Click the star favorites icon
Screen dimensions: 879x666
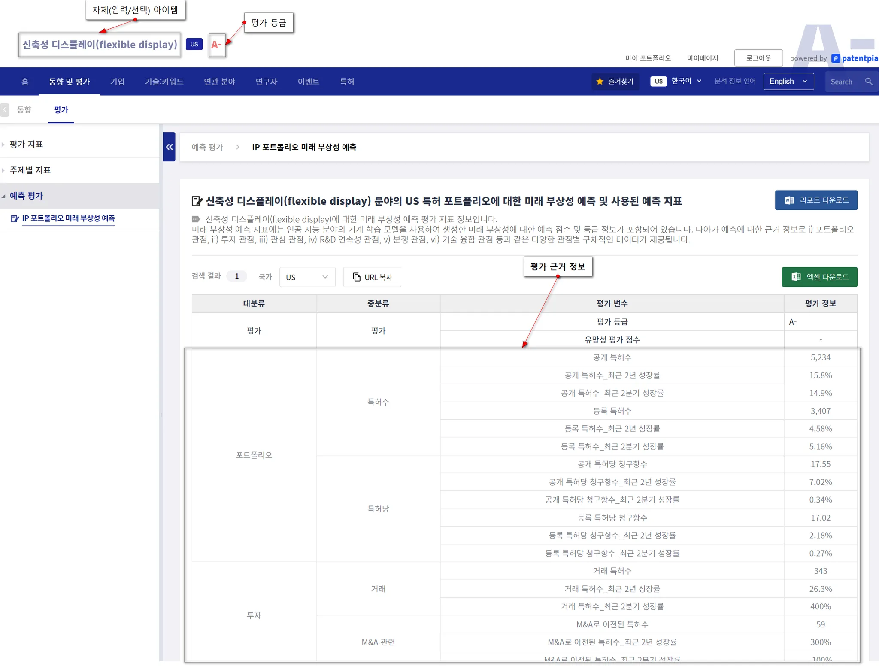600,81
